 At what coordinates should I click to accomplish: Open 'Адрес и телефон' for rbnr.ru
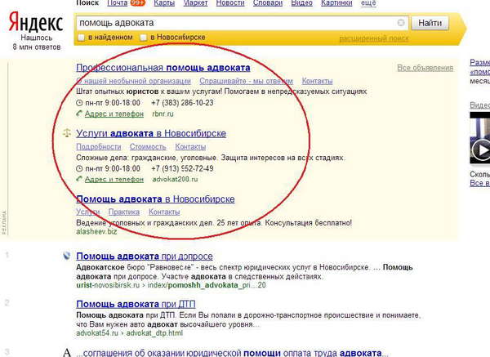pos(114,114)
